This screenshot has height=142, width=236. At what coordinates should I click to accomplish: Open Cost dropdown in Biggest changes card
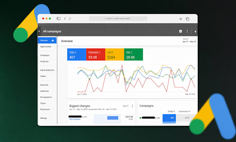tap(126, 106)
